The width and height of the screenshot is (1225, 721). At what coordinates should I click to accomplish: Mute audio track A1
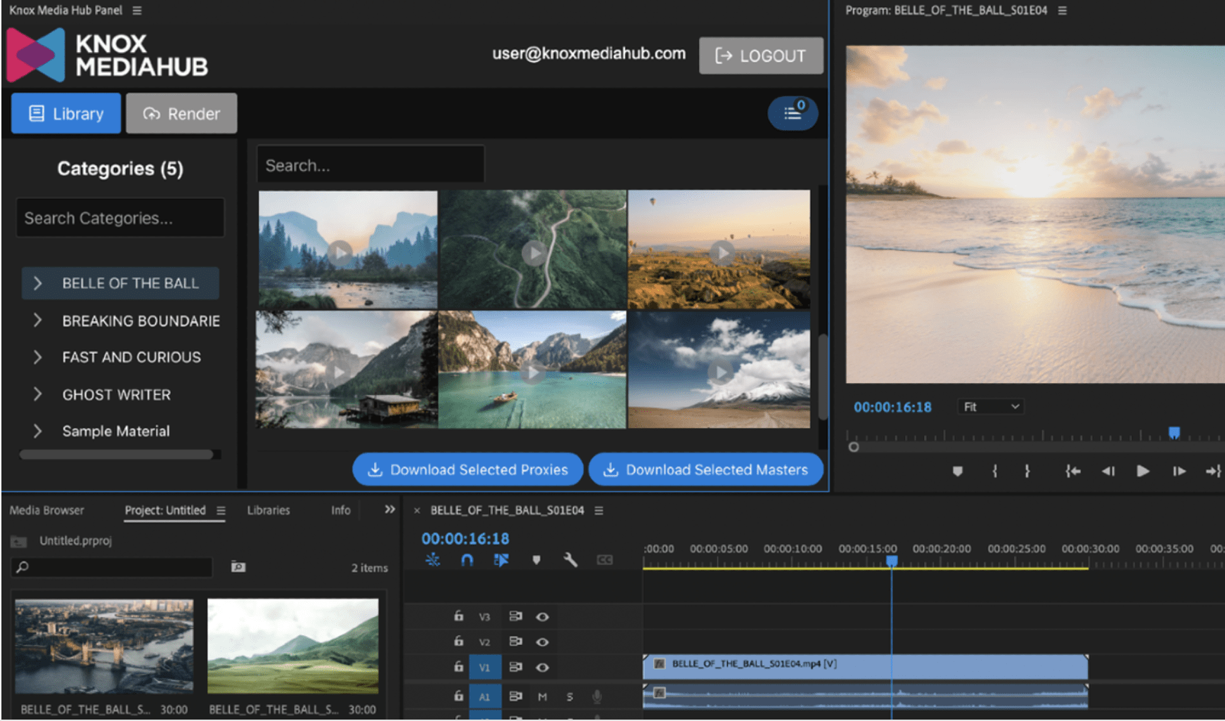coord(542,696)
